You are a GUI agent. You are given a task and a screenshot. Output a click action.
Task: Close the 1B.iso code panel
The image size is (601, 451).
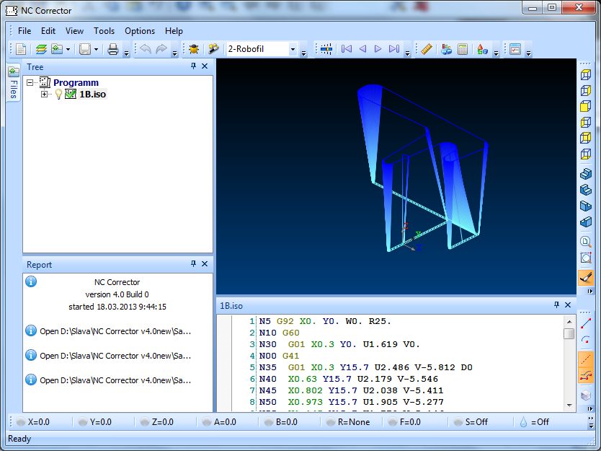click(568, 305)
